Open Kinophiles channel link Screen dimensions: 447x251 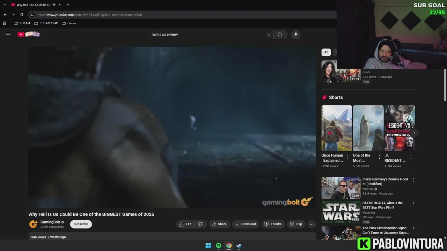point(369,212)
